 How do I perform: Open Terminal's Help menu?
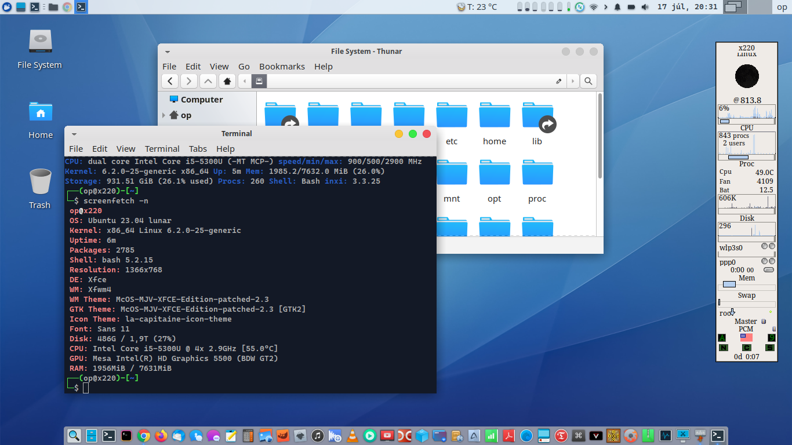pos(225,149)
